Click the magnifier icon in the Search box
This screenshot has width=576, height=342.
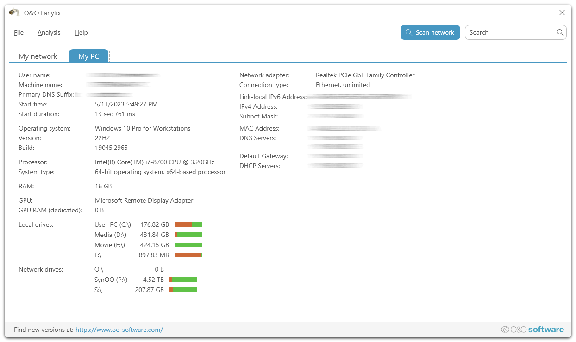[x=560, y=32]
